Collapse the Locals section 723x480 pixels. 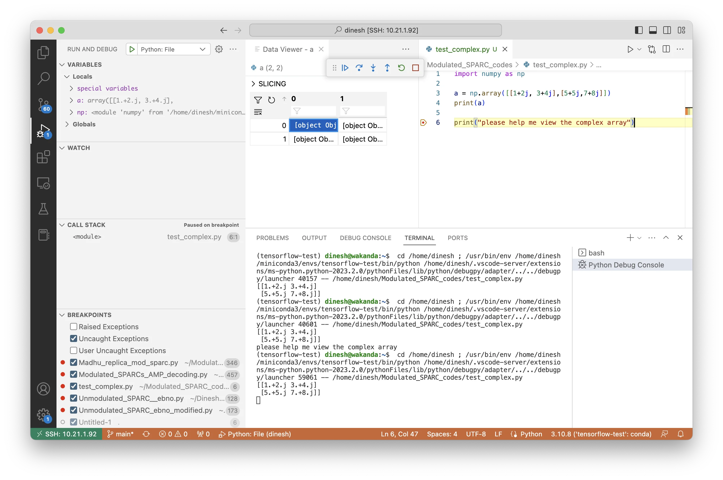[67, 76]
